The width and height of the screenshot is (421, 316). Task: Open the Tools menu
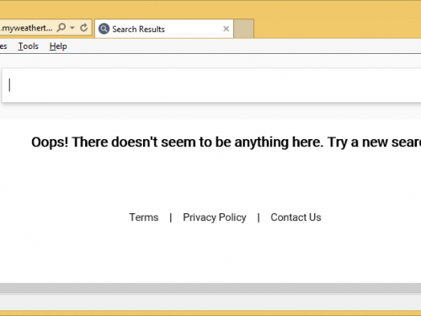29,46
